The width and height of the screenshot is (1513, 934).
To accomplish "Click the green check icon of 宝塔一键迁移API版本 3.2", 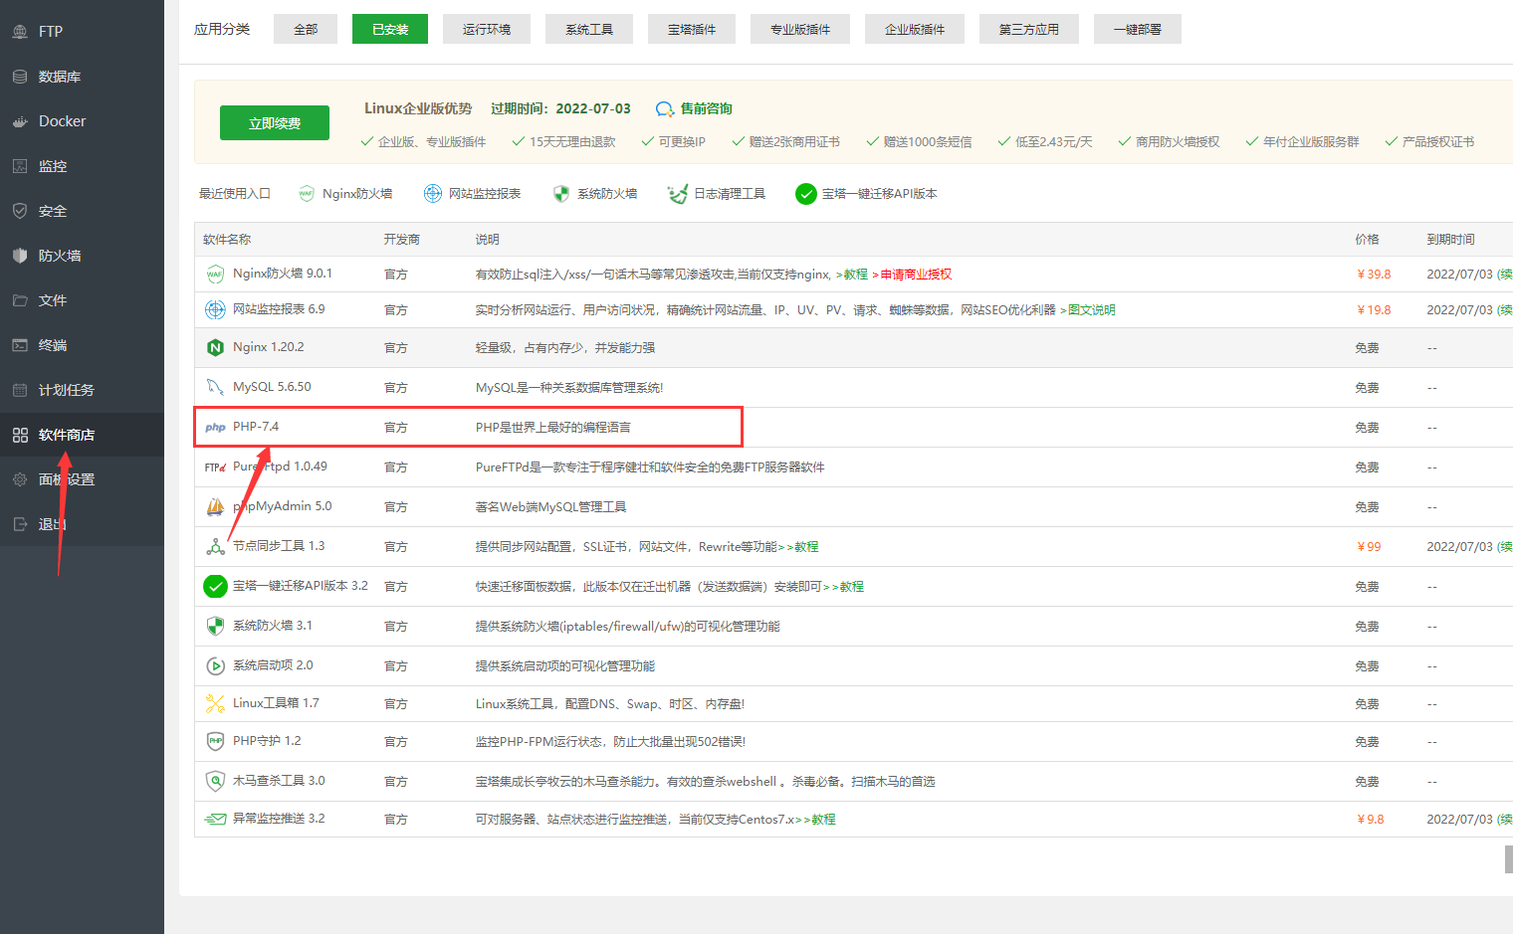I will [x=215, y=587].
